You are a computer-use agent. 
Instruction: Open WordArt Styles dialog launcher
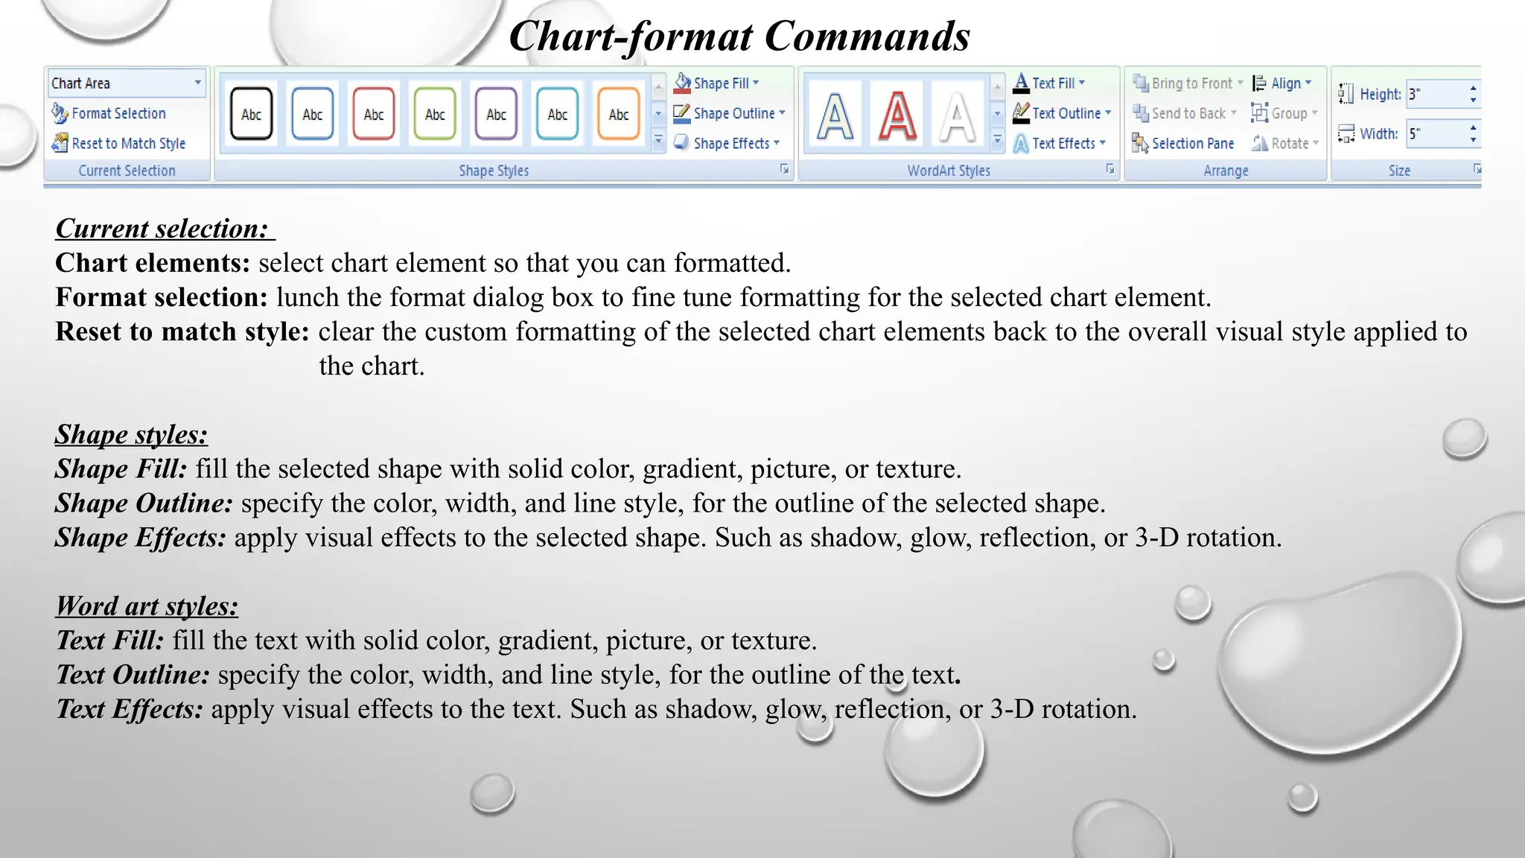(x=1109, y=170)
